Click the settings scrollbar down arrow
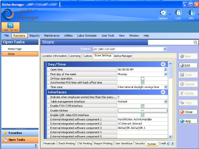Image resolution: width=199 pixels, height=149 pixels. (170, 137)
